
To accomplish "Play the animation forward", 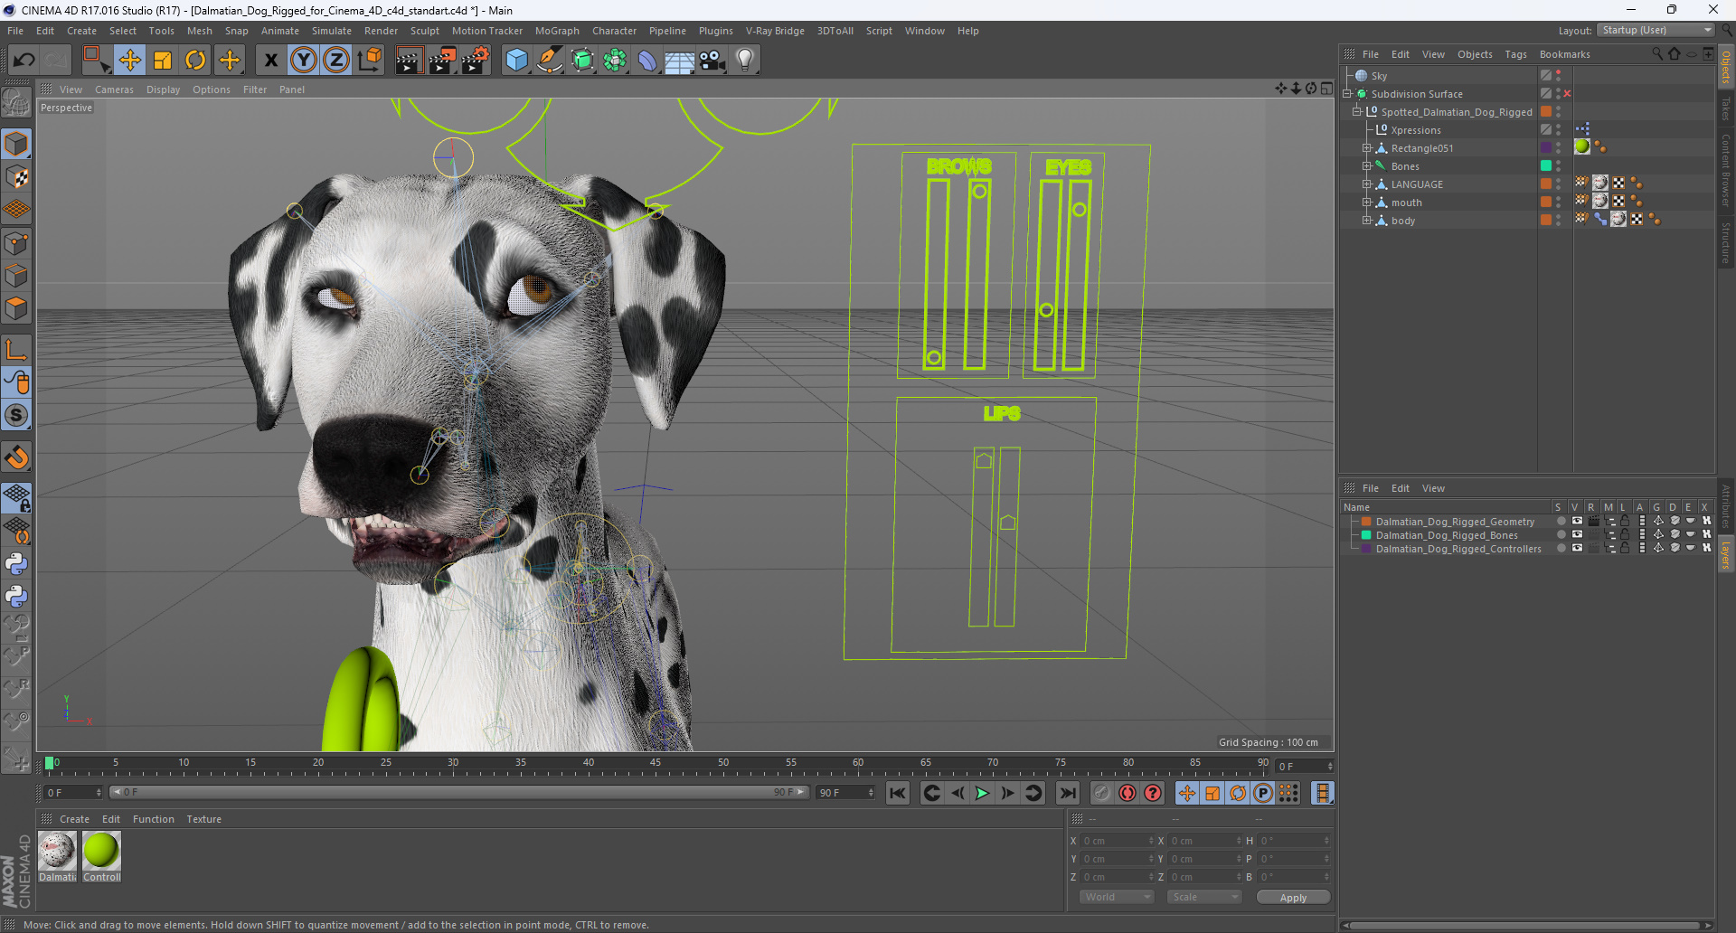I will coord(982,793).
